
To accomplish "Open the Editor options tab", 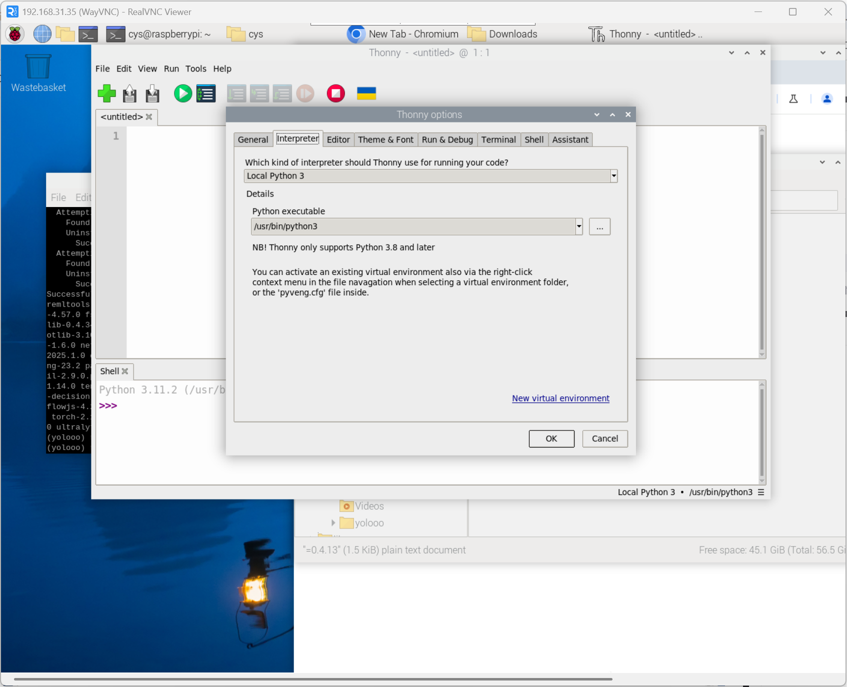I will [338, 139].
